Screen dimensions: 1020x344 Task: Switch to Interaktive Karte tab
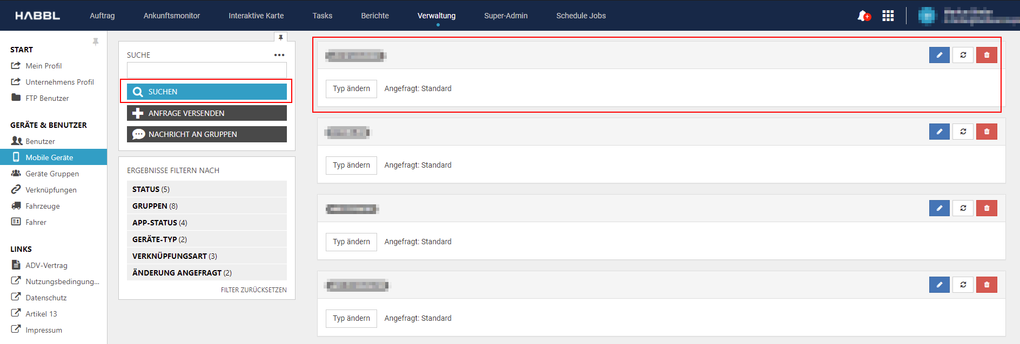tap(256, 16)
